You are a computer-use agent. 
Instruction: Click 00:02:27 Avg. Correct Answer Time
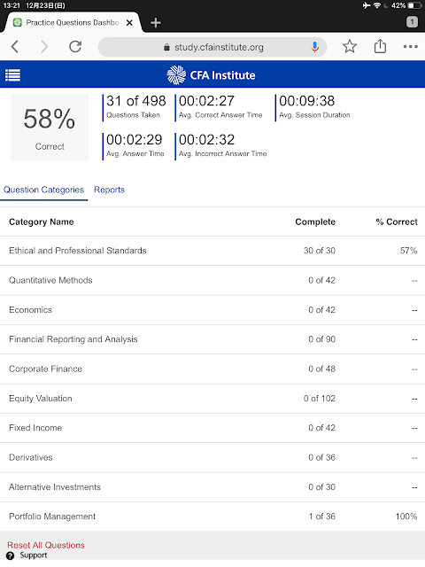click(x=220, y=107)
